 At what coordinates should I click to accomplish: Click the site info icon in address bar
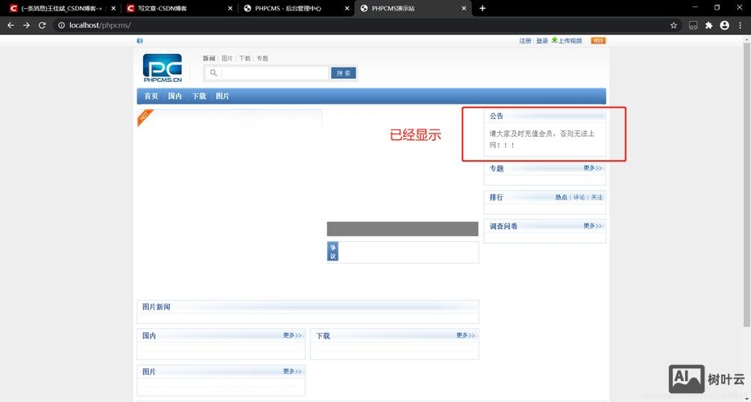coord(61,26)
